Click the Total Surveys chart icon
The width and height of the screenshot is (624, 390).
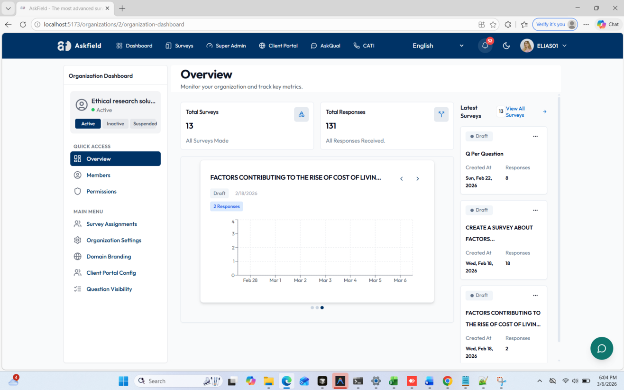point(302,114)
